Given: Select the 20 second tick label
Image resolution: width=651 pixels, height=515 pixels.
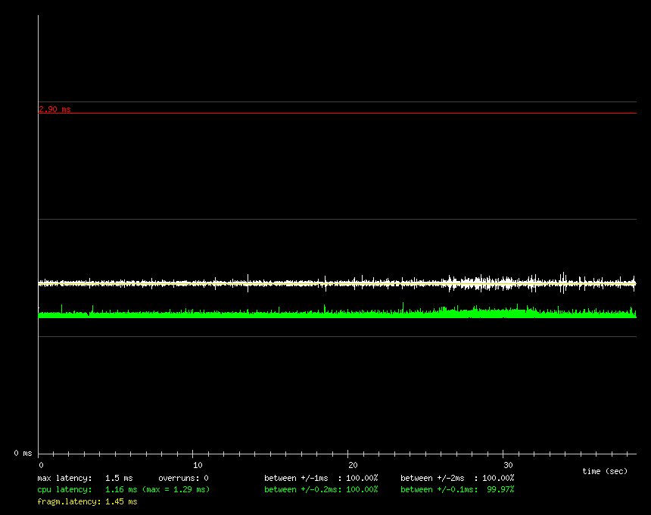Looking at the screenshot, I should [x=353, y=465].
